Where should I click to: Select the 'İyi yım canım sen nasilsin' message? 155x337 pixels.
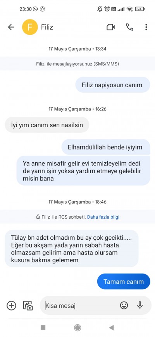click(47, 125)
